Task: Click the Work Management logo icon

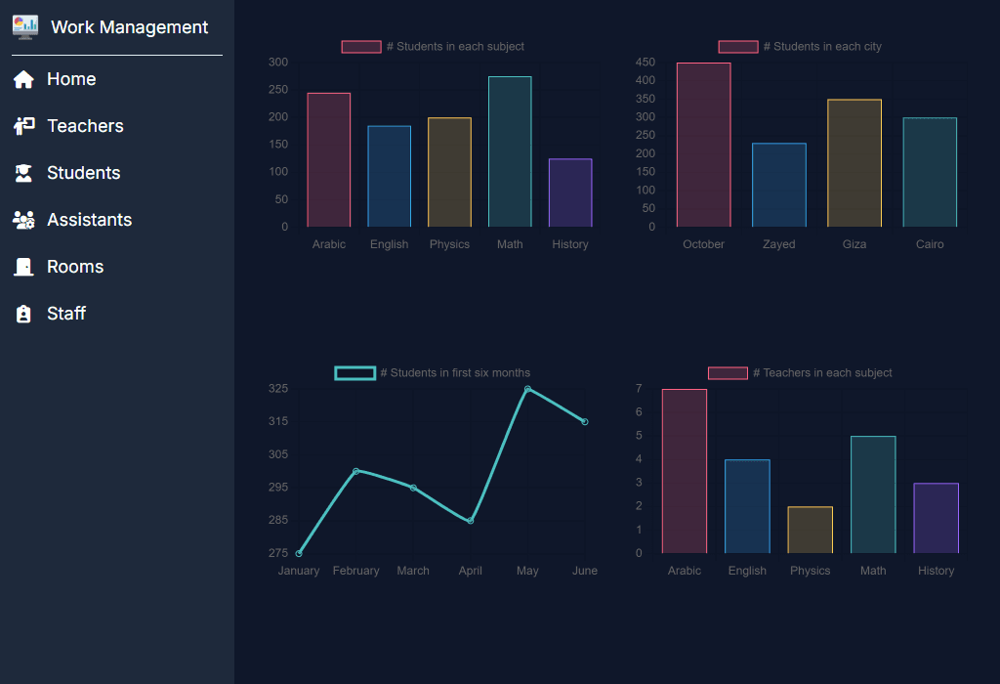Action: pos(24,26)
